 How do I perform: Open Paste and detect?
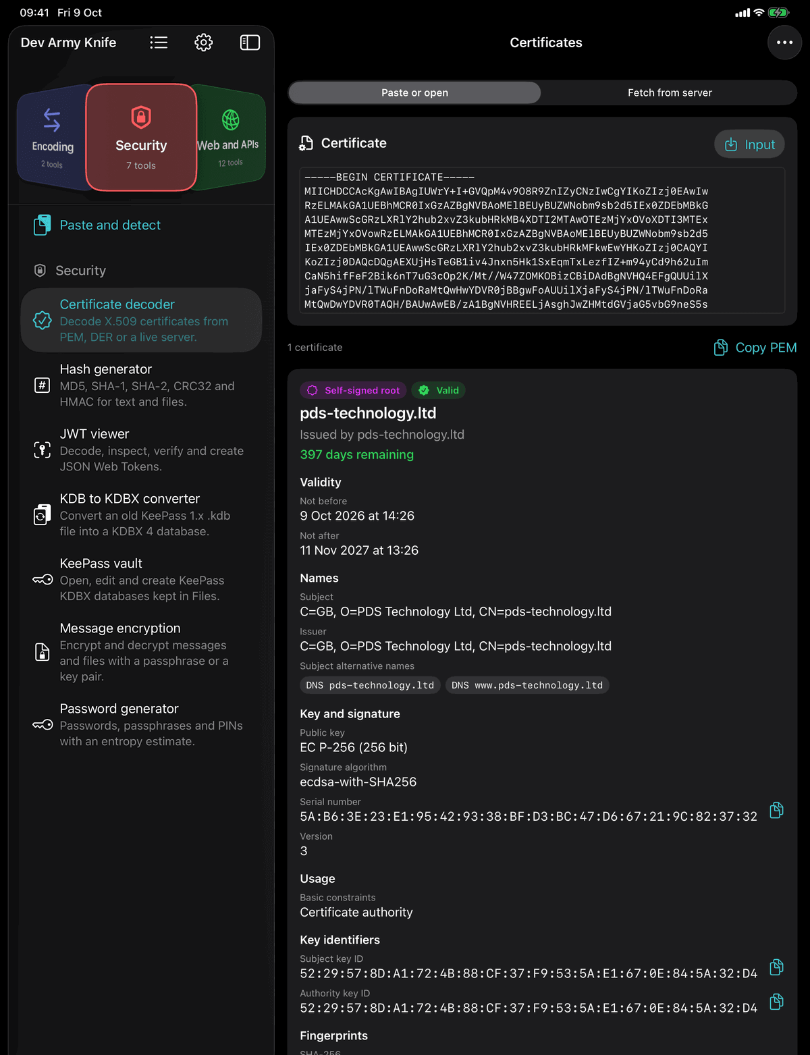[x=141, y=225]
